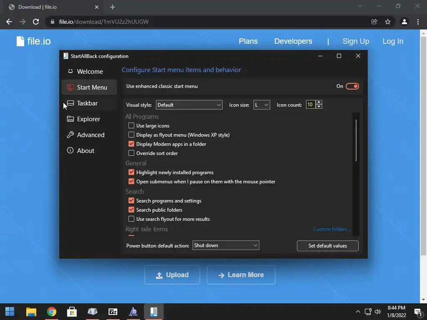Toggle the enhanced classic start menu switch
Screen dimensions: 427x320
pyautogui.click(x=352, y=86)
